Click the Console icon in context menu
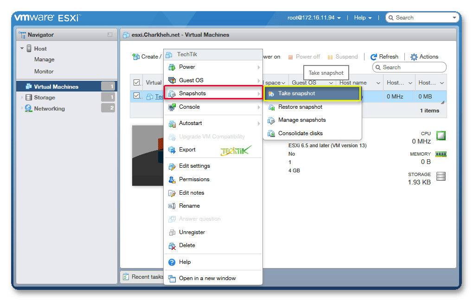Image resolution: width=473 pixels, height=301 pixels. [x=172, y=107]
